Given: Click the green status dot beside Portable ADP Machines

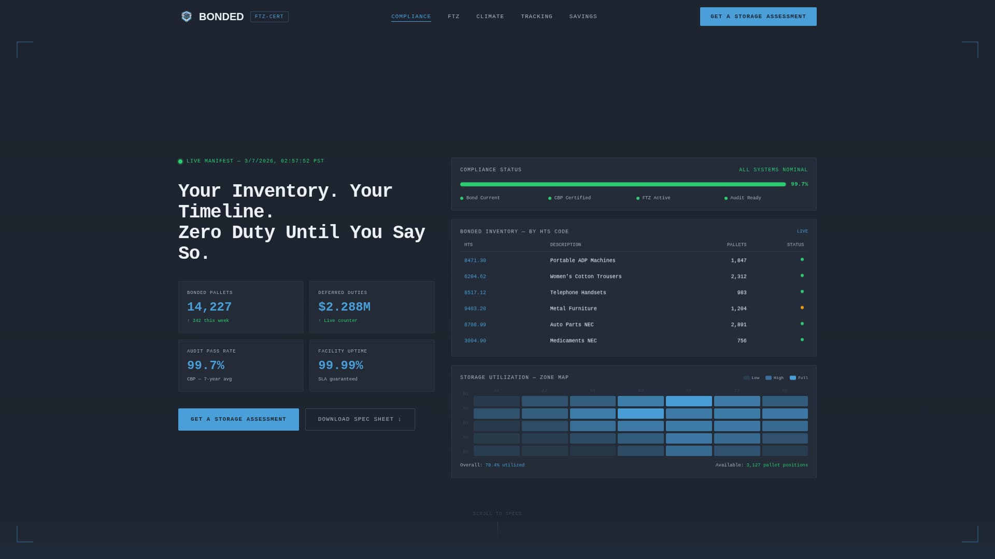Looking at the screenshot, I should tap(802, 259).
